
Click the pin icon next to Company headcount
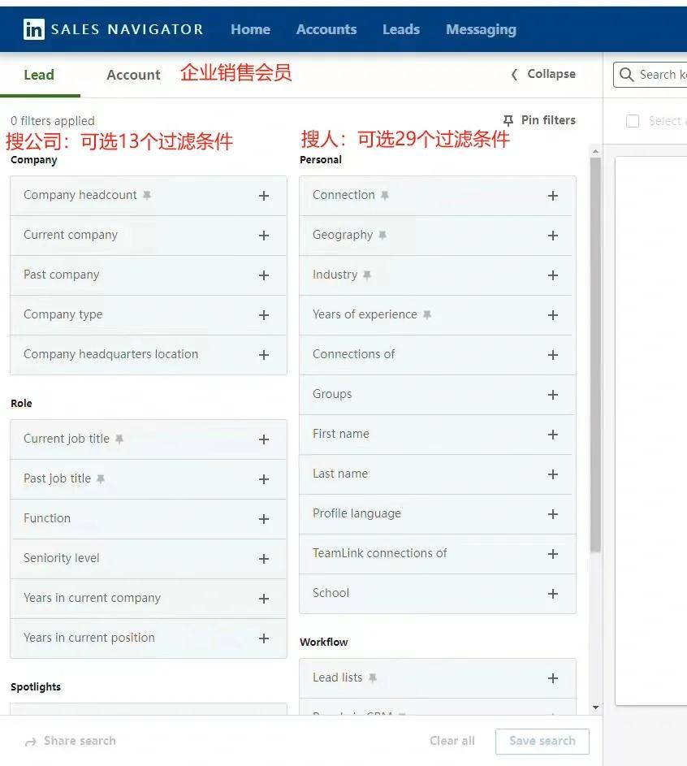click(147, 196)
